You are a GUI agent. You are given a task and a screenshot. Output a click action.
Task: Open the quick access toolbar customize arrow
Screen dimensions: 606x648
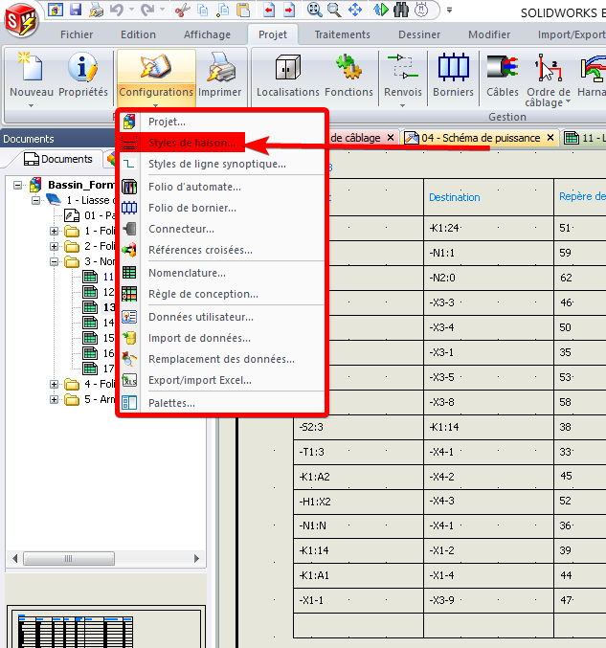coord(449,10)
